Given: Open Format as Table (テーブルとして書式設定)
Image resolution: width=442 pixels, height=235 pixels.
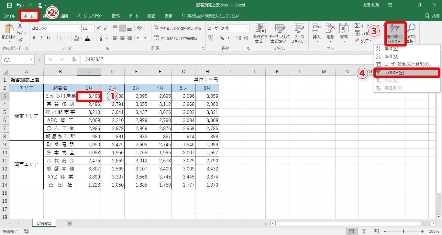Looking at the screenshot, I should [x=279, y=34].
